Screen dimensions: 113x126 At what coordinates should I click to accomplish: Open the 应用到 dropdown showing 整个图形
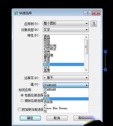tap(66, 23)
